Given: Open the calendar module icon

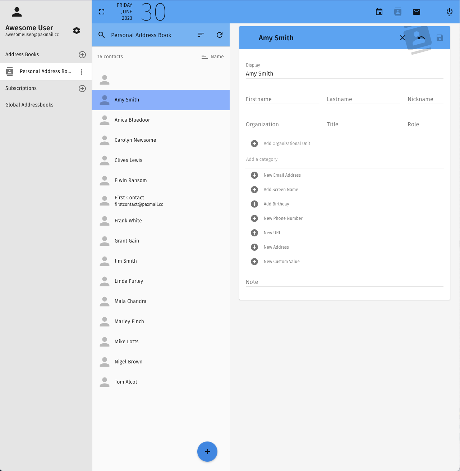Looking at the screenshot, I should click(379, 12).
